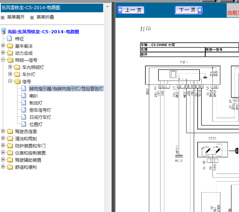Expand the 驾驶员信息 folder

click(3, 131)
